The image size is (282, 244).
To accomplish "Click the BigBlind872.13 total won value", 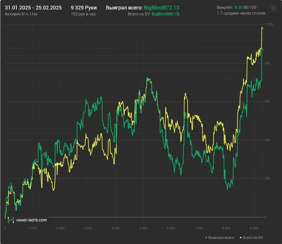I will [x=163, y=8].
